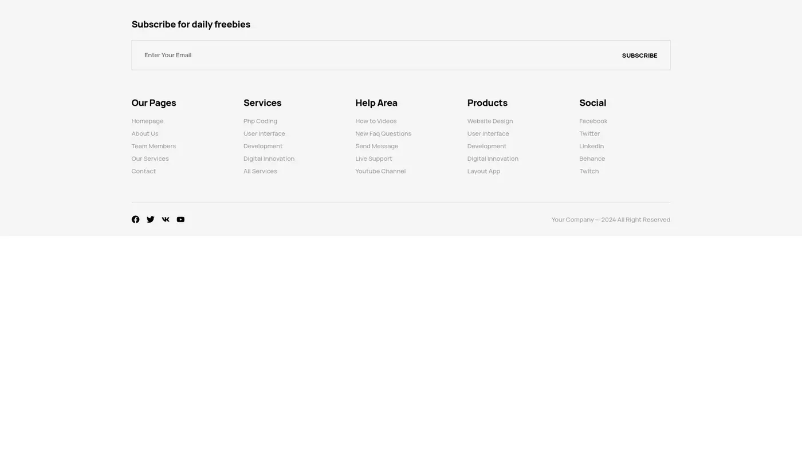Click the Behance social link
802x451 pixels.
tap(592, 159)
